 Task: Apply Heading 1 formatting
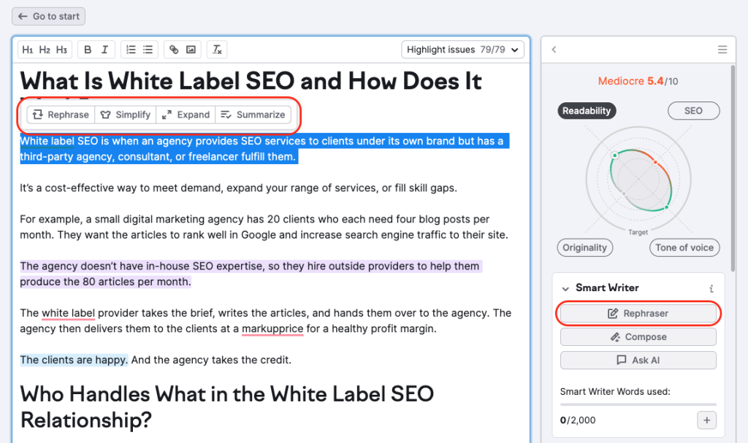click(28, 50)
